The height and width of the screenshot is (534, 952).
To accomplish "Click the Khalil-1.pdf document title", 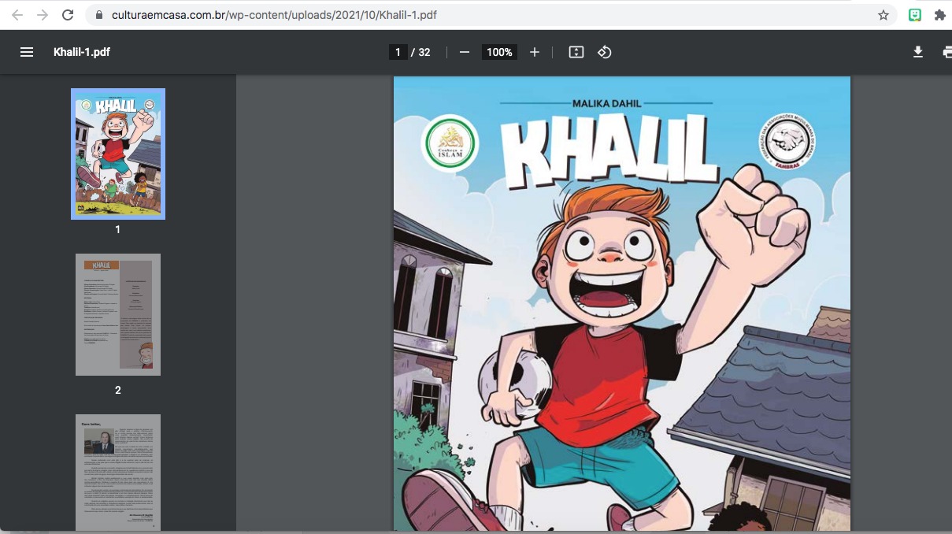I will (x=82, y=52).
